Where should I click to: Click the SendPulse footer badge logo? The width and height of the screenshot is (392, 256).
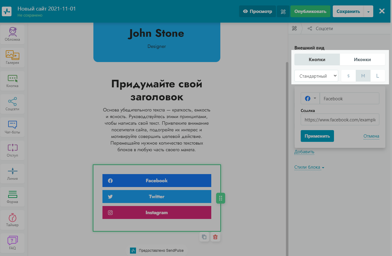tap(133, 251)
